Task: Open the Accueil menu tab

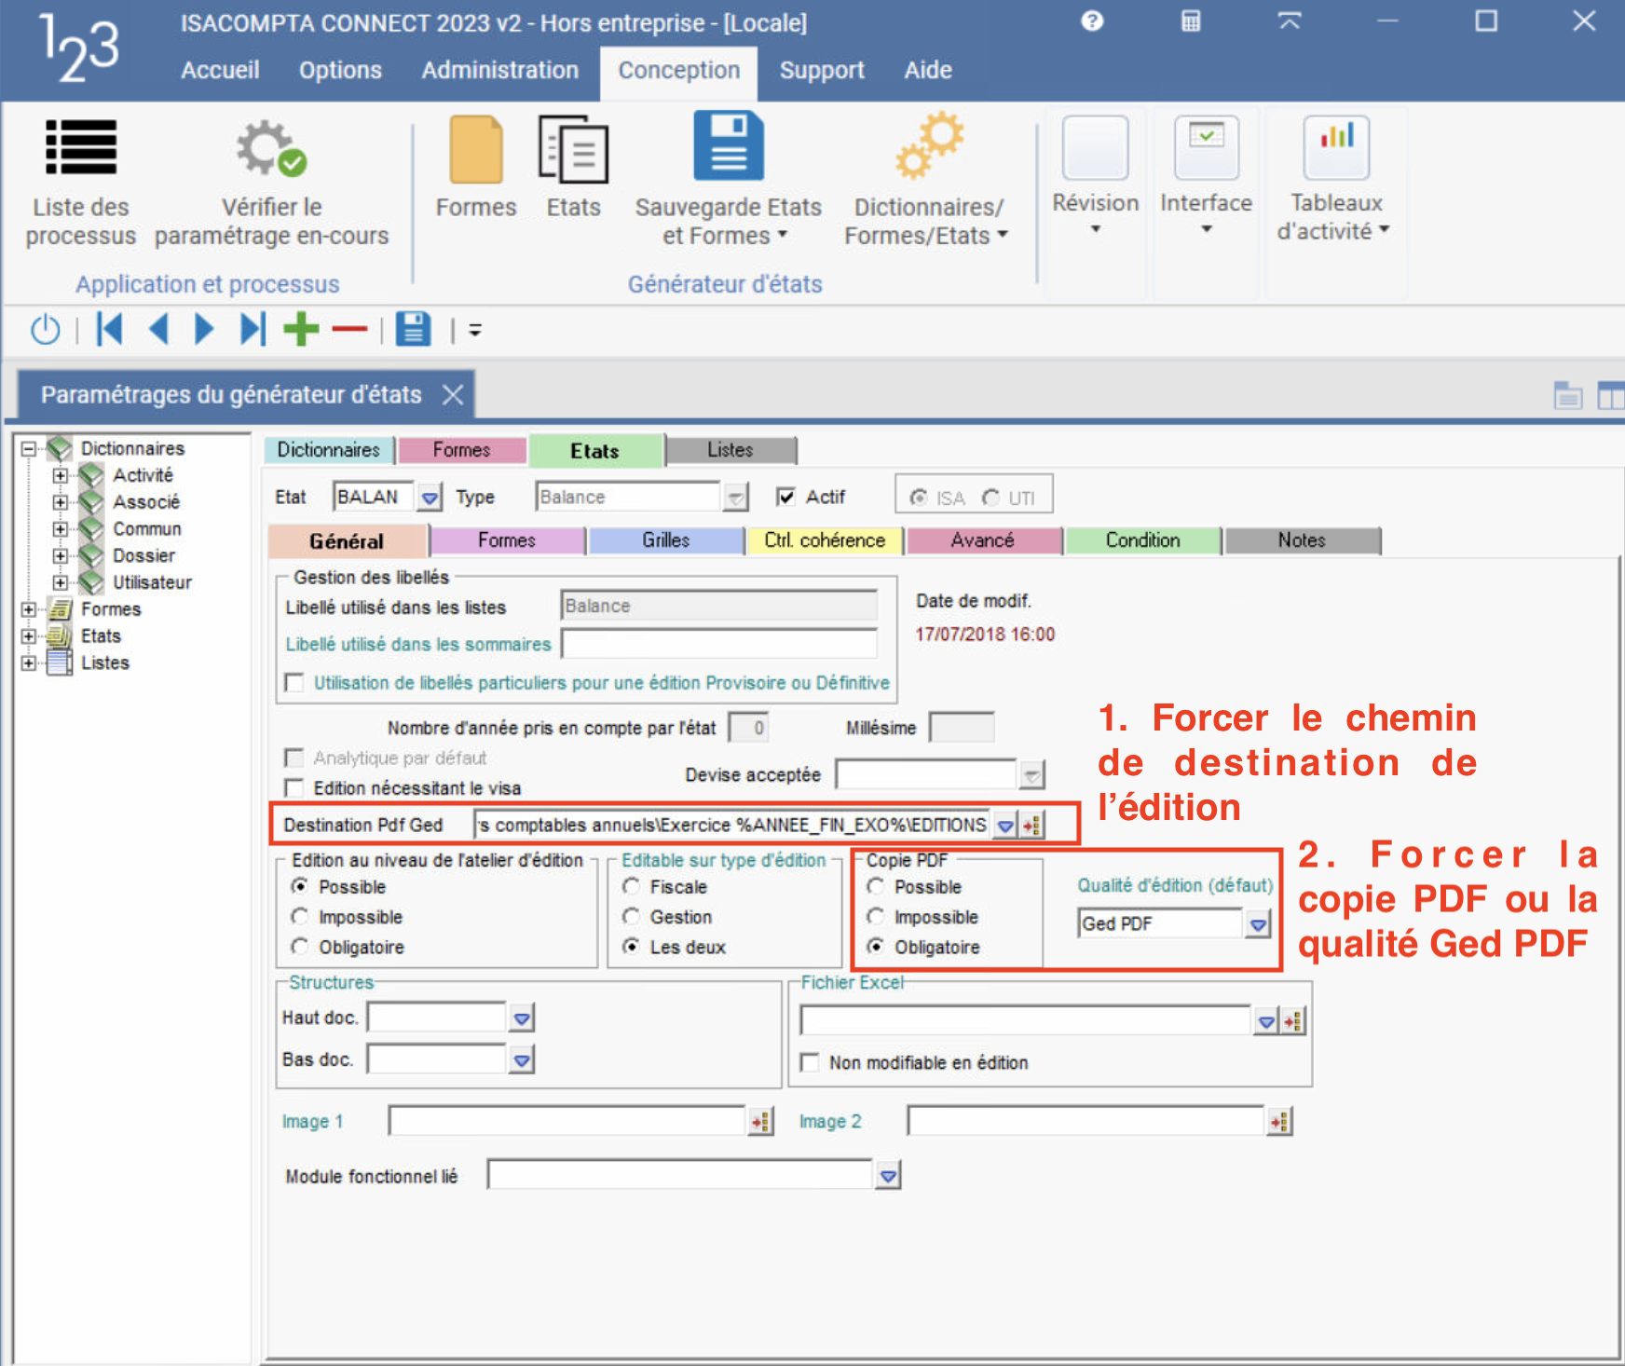Action: click(x=220, y=70)
